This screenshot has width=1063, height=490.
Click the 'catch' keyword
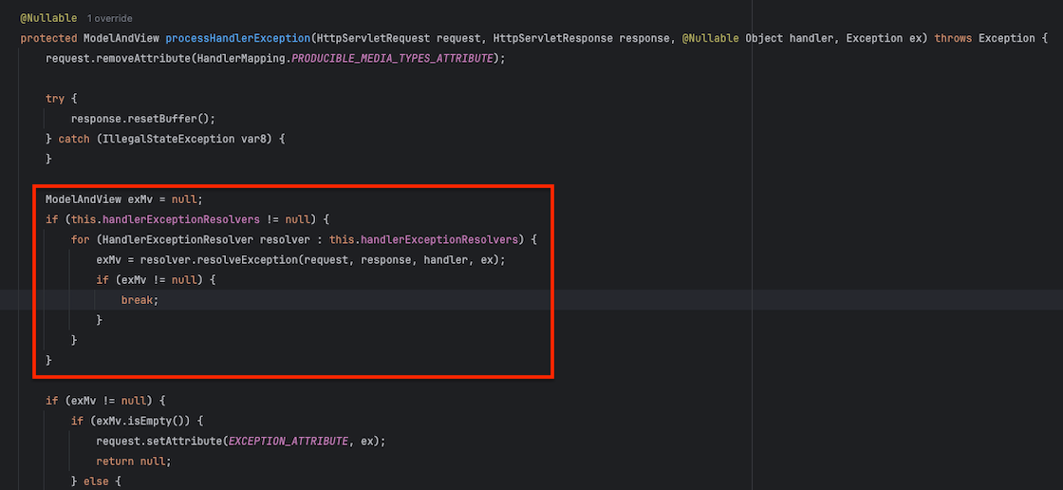click(72, 140)
